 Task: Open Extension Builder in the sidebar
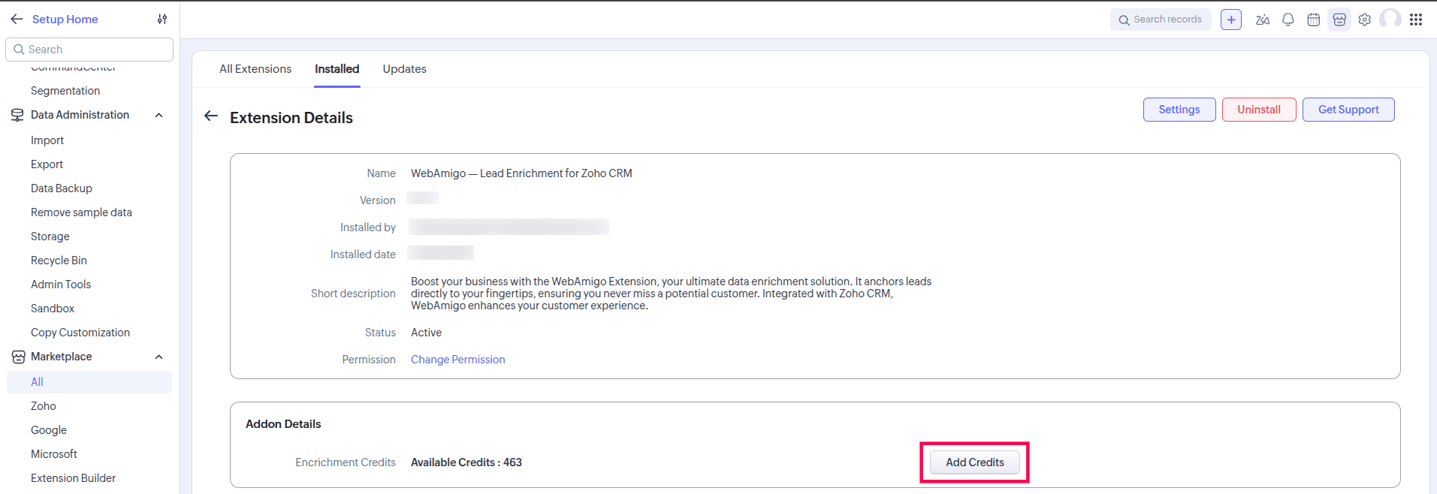[73, 478]
